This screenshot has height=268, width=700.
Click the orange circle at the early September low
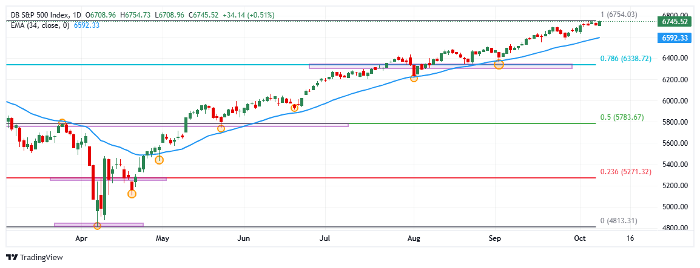(499, 65)
